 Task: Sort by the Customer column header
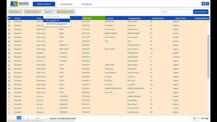(110, 18)
